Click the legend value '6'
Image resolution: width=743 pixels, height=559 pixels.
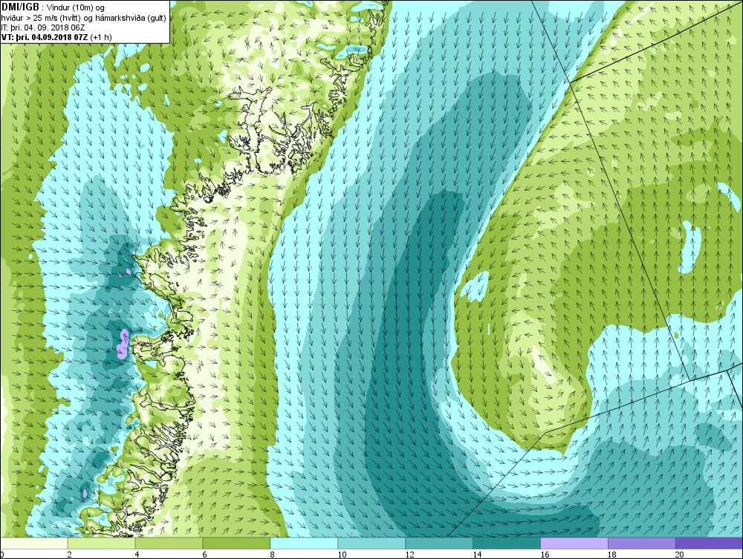pyautogui.click(x=205, y=555)
